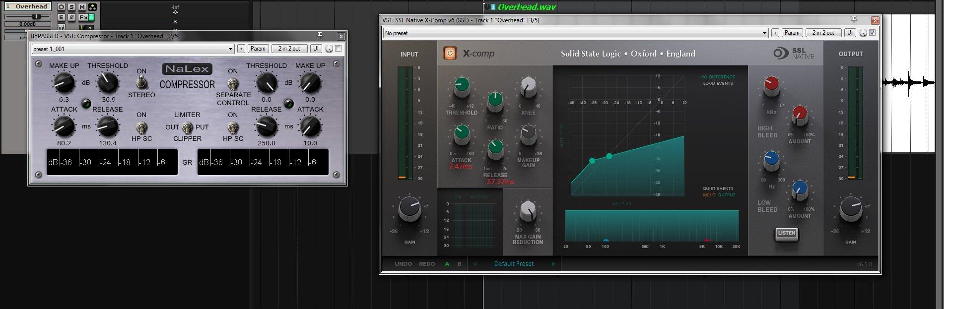Open the Overhead track envelope button
The image size is (953, 309).
(61, 17)
